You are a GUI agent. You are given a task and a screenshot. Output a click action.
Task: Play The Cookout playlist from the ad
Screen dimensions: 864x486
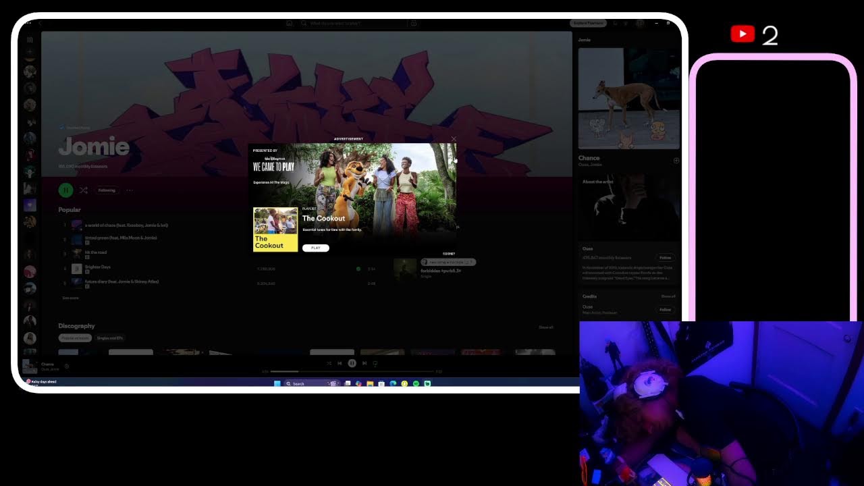tap(315, 248)
